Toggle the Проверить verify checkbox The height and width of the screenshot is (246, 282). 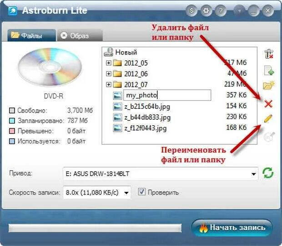[x=142, y=192]
